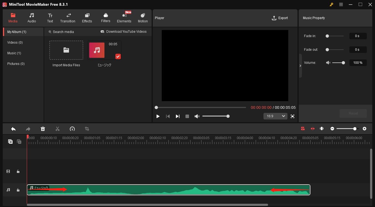Viewport: 375px width, 207px height.
Task: Lock the video track
Action: (x=18, y=171)
